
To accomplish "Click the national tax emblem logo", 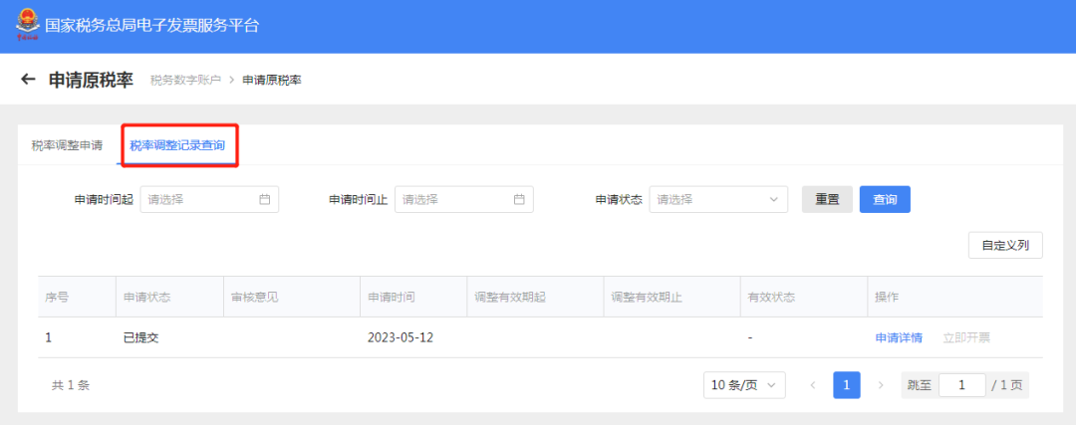I will pos(28,25).
